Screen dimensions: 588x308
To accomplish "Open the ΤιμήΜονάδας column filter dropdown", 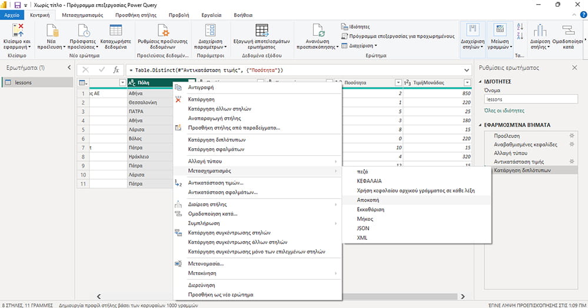I will (467, 82).
